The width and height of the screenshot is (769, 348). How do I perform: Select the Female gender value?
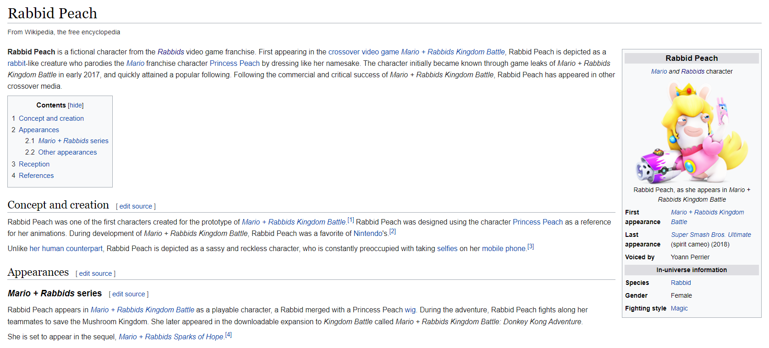pyautogui.click(x=681, y=295)
